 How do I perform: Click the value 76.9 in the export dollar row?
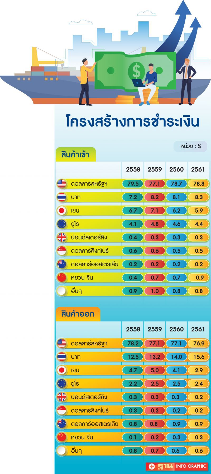pos(198,343)
